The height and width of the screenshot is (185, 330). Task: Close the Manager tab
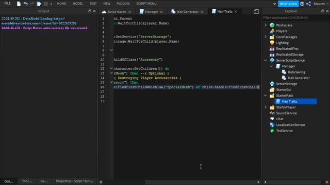(161, 12)
